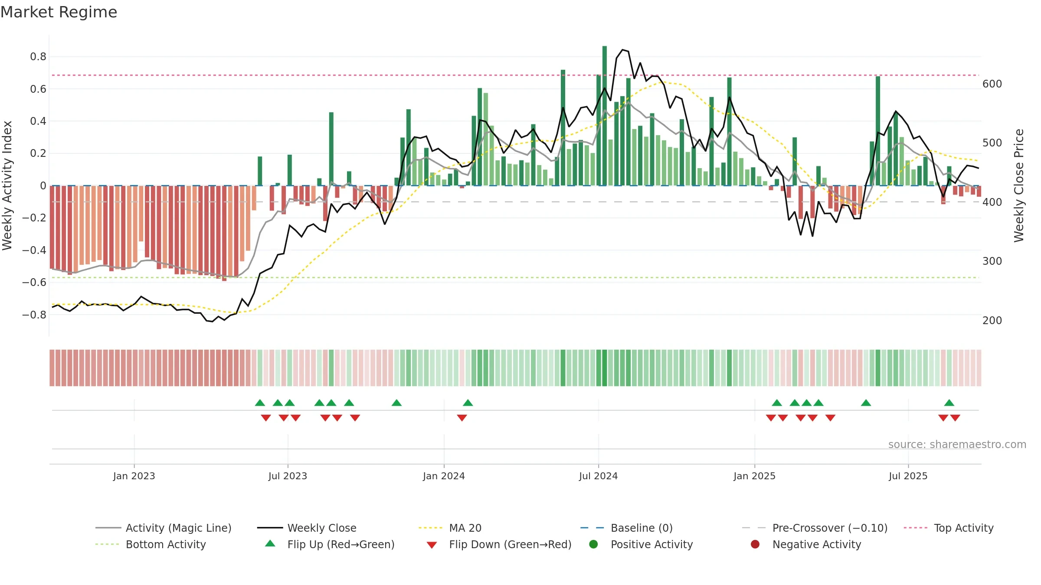Image resolution: width=1041 pixels, height=585 pixels.
Task: Click the Jan 2025 x-axis label
Action: point(754,476)
